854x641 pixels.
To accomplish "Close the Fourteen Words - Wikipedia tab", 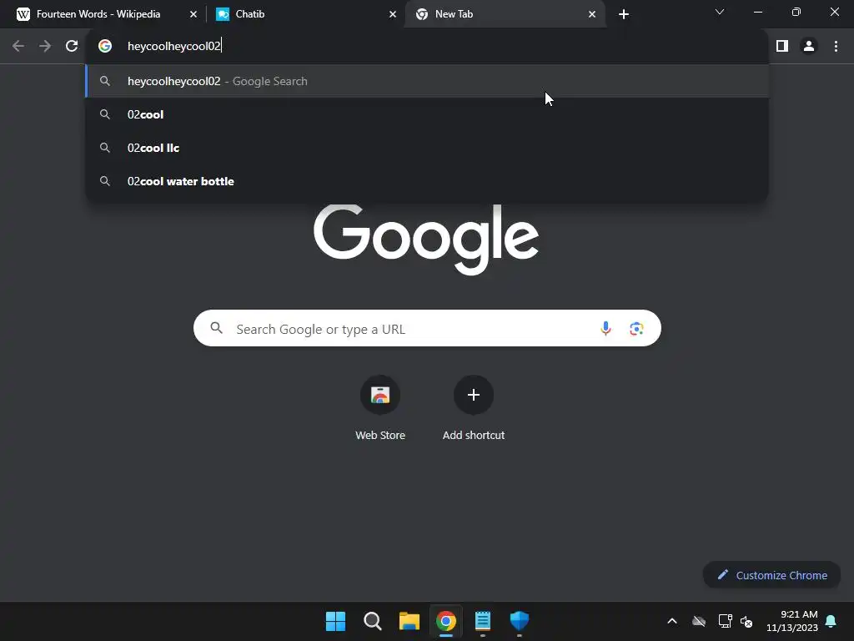I will click(x=193, y=14).
